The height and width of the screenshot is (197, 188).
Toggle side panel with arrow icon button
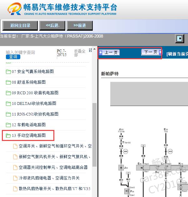[180, 39]
